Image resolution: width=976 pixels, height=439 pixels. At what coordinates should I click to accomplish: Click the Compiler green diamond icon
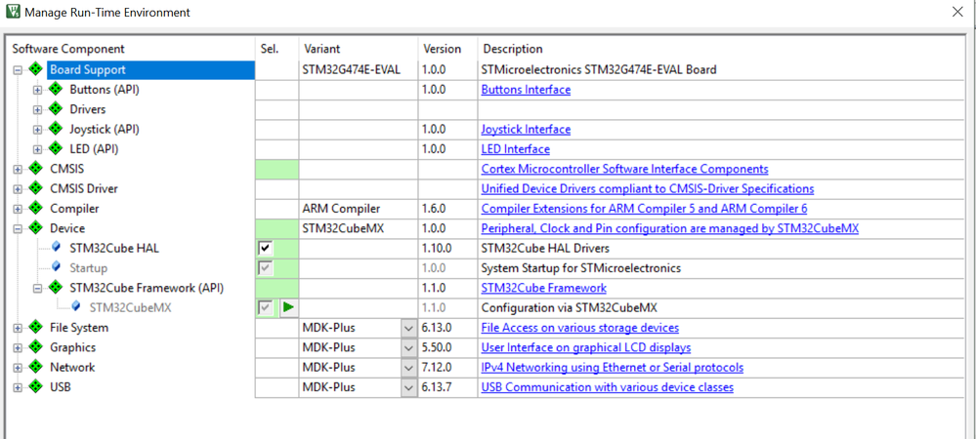tap(36, 209)
